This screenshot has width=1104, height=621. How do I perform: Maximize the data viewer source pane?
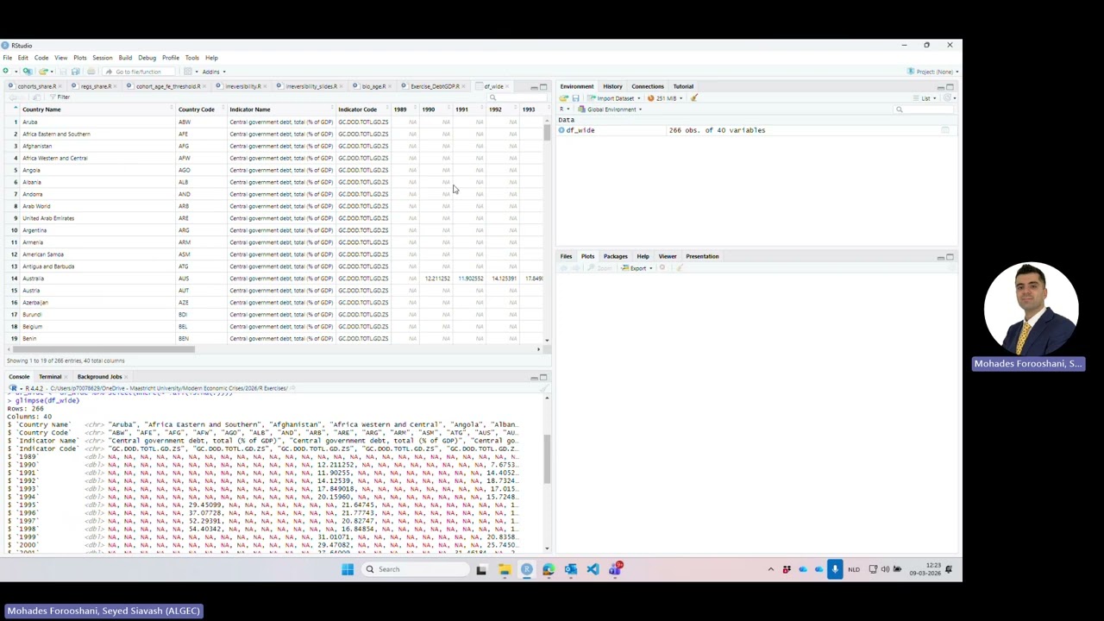[543, 87]
